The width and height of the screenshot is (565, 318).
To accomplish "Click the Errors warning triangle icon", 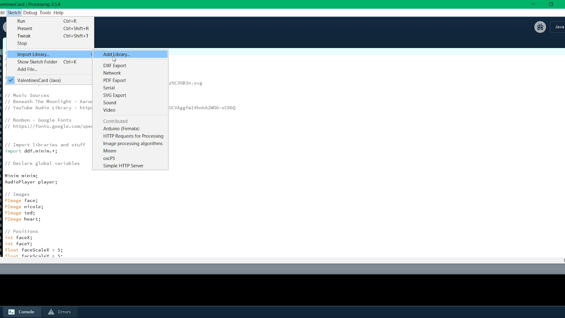I will (51, 312).
